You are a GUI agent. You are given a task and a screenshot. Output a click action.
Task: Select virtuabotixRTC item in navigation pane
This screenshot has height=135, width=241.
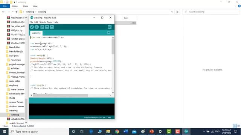tap(16, 119)
